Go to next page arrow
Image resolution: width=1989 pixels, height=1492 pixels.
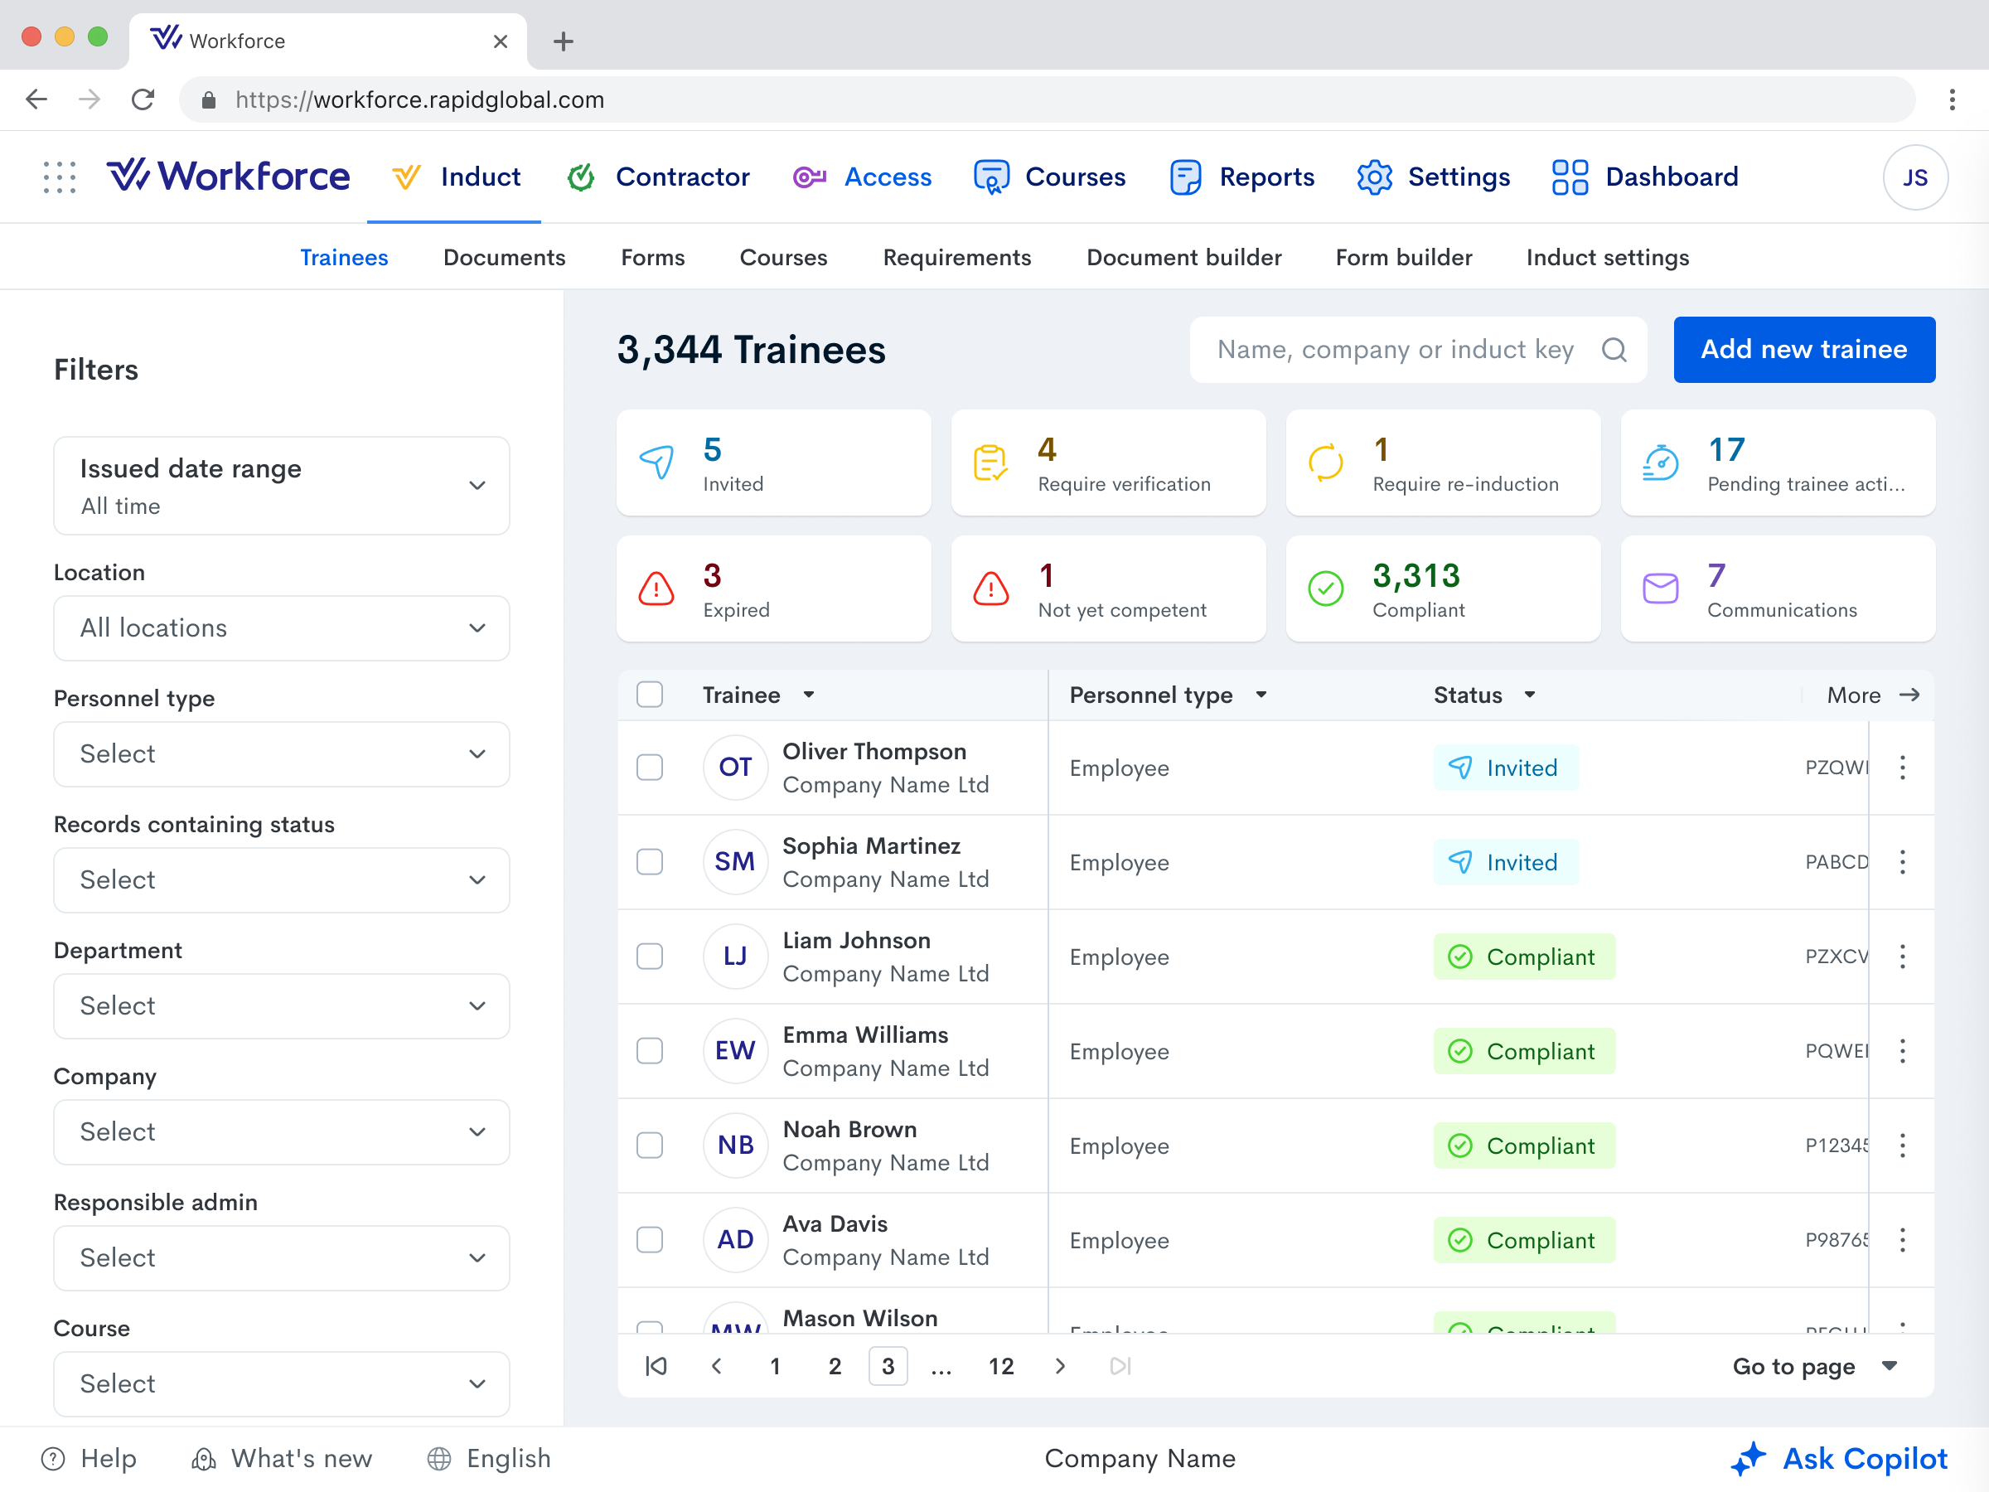pyautogui.click(x=1060, y=1366)
